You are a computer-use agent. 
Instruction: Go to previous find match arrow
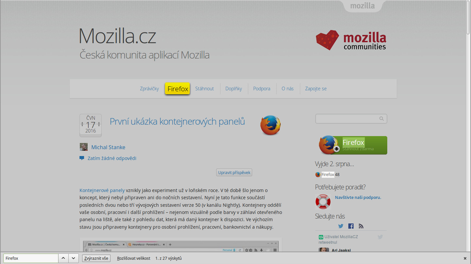[x=63, y=258]
